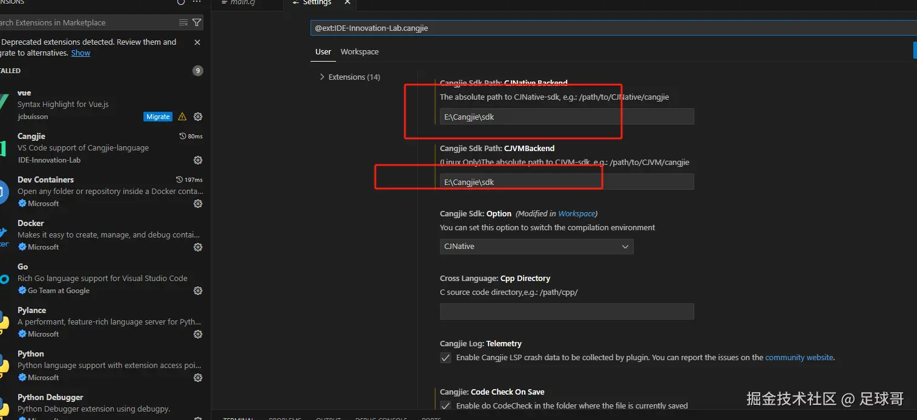Click the 'Cangjie Log: Telemetry' setting title
This screenshot has width=917, height=420.
(481, 344)
